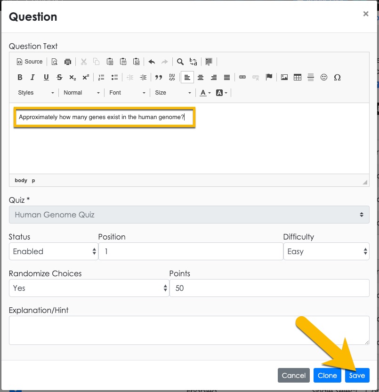The height and width of the screenshot is (392, 379).
Task: Center align the text
Action: click(x=201, y=77)
